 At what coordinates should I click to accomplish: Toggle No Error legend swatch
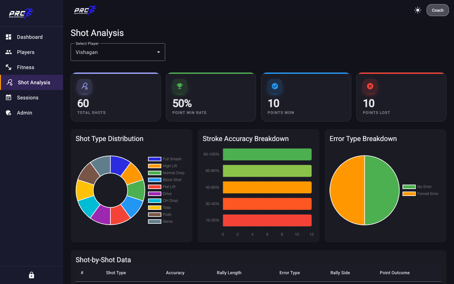[409, 187]
